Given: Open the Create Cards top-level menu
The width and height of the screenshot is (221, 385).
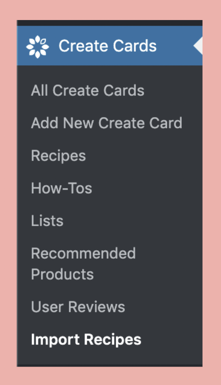Looking at the screenshot, I should click(x=110, y=46).
